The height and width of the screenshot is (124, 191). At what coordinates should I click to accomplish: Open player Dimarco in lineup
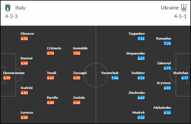(x=27, y=34)
